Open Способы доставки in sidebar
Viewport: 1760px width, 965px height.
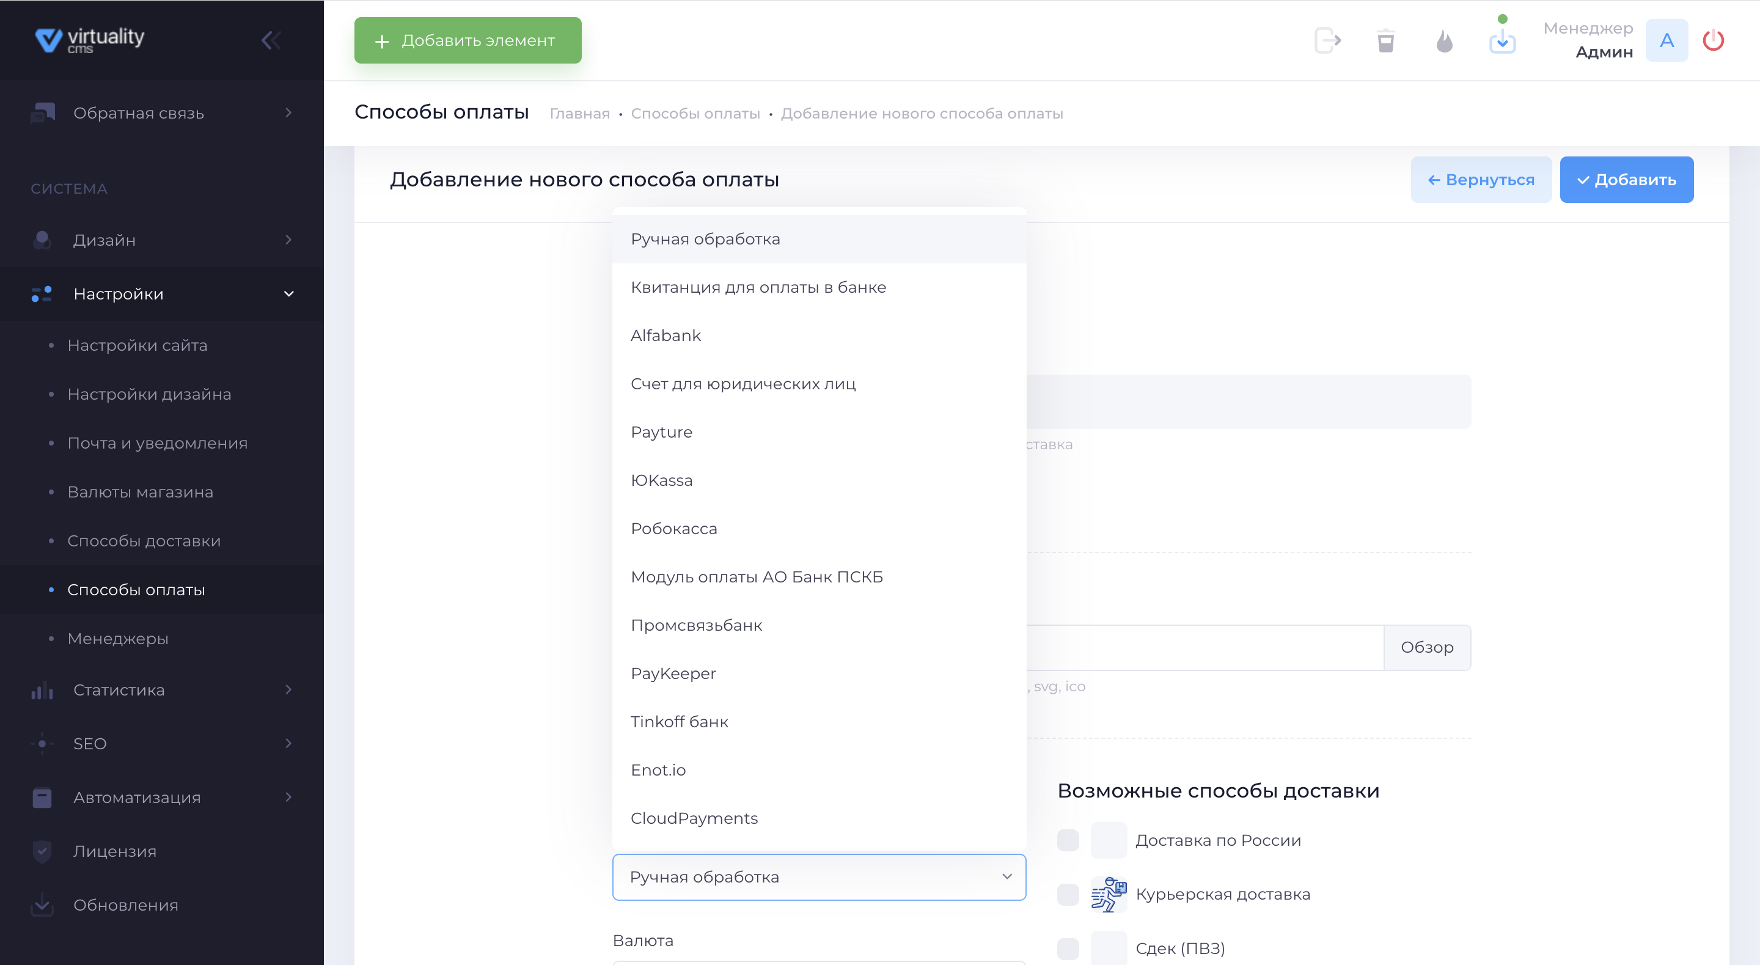pos(144,541)
